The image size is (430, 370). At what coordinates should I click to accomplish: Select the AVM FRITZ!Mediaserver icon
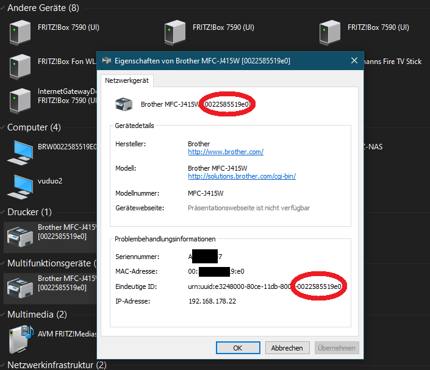coord(21,340)
